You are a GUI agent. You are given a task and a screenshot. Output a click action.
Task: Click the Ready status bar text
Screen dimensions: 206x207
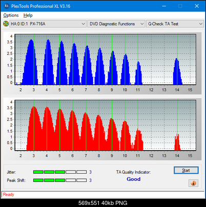(9, 194)
